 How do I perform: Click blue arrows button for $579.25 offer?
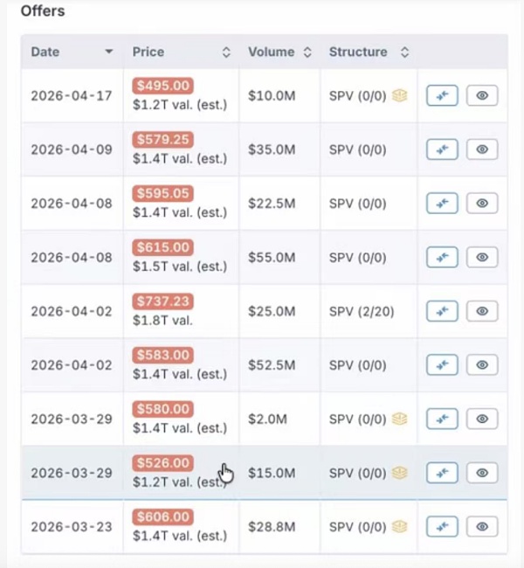(442, 149)
